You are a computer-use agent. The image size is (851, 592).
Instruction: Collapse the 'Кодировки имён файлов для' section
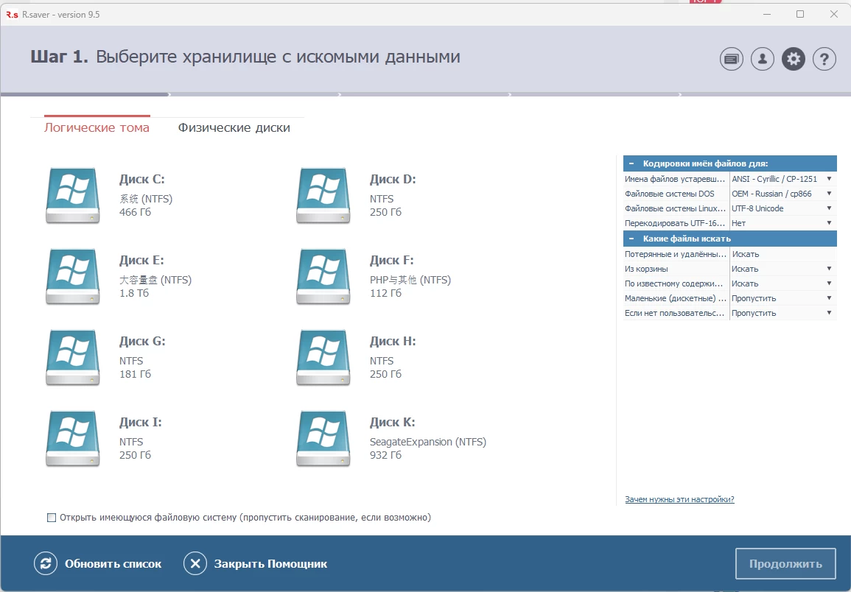pyautogui.click(x=631, y=163)
